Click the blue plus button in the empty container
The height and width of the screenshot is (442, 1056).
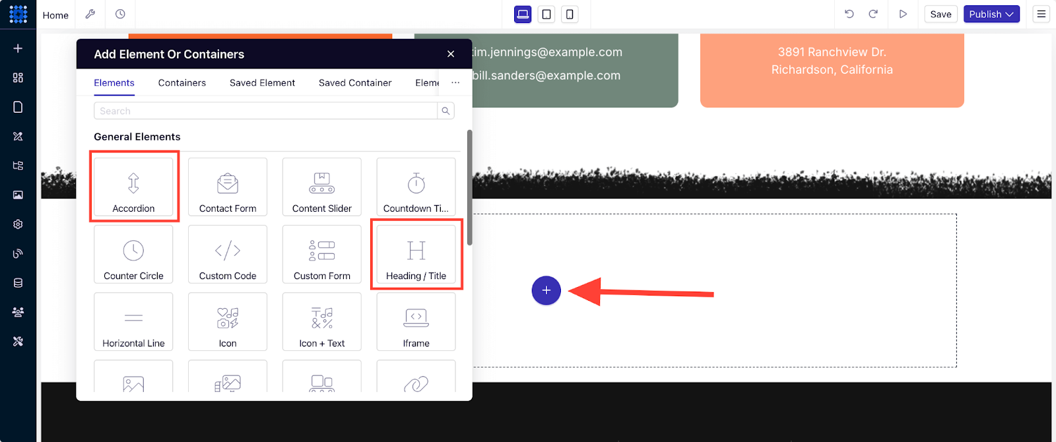point(546,290)
